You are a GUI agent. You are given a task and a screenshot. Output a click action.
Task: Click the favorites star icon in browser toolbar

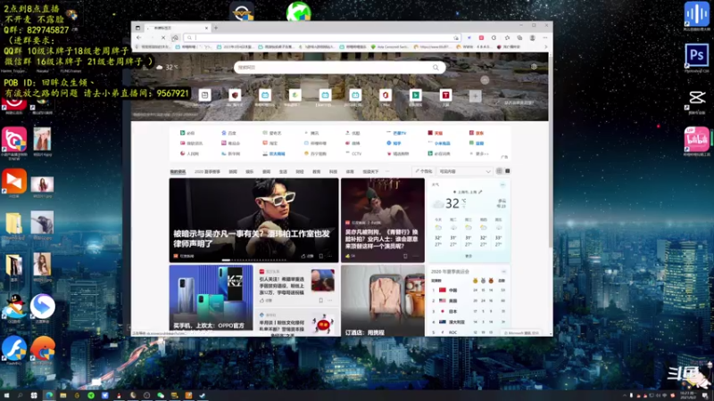click(x=507, y=37)
